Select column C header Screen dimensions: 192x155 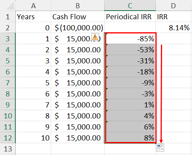tap(130, 6)
